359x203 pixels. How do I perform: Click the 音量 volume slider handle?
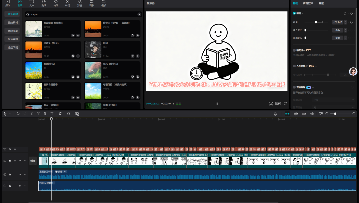coord(316,22)
